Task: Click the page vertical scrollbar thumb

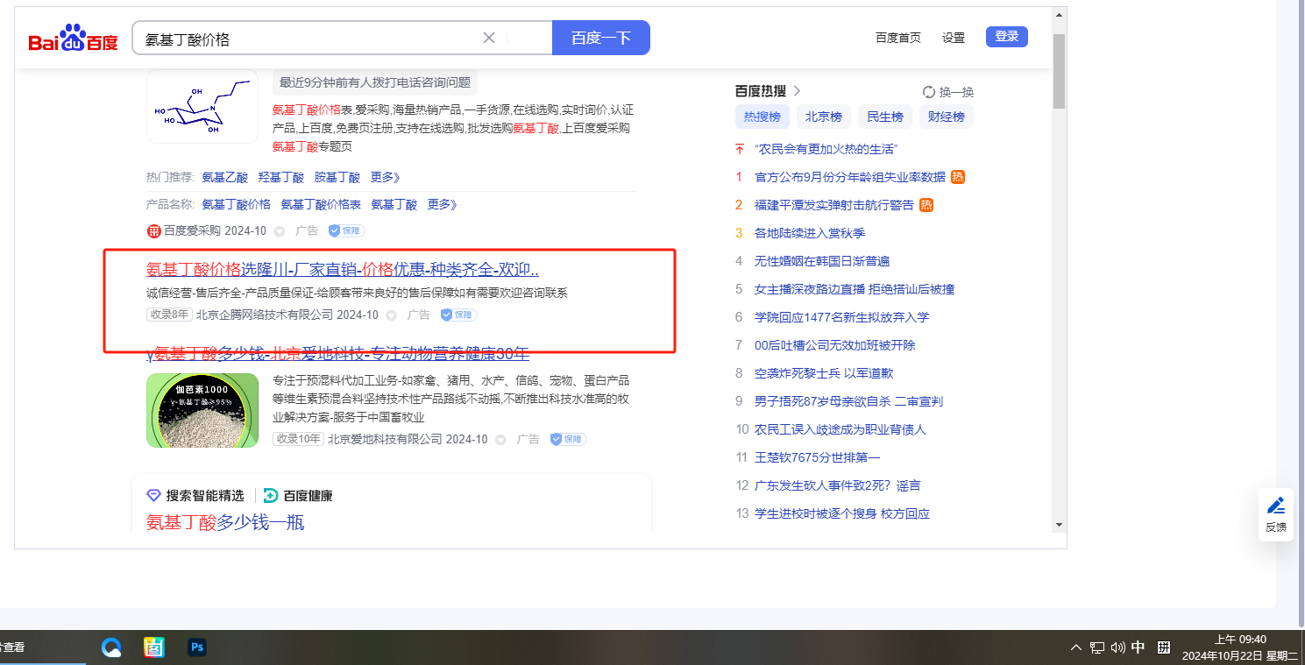Action: (x=1059, y=70)
